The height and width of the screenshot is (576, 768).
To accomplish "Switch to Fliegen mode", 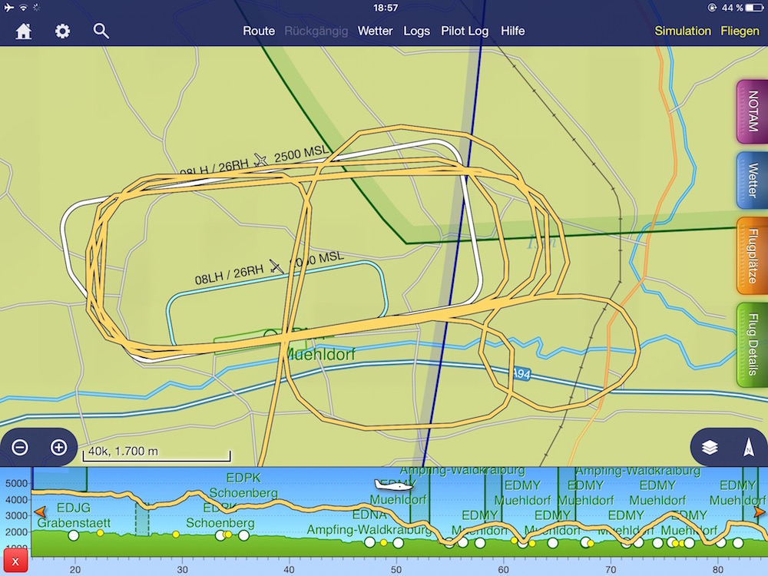I will tap(740, 31).
